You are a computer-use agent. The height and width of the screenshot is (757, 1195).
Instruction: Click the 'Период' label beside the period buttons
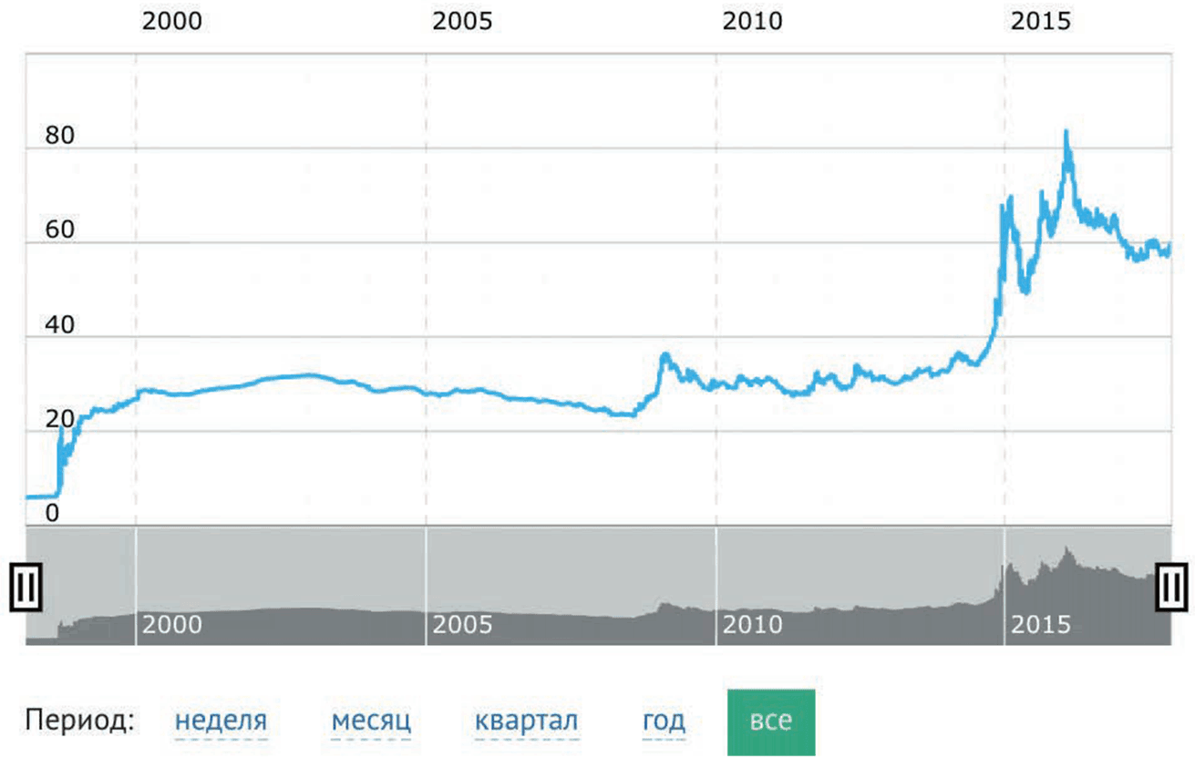(77, 721)
